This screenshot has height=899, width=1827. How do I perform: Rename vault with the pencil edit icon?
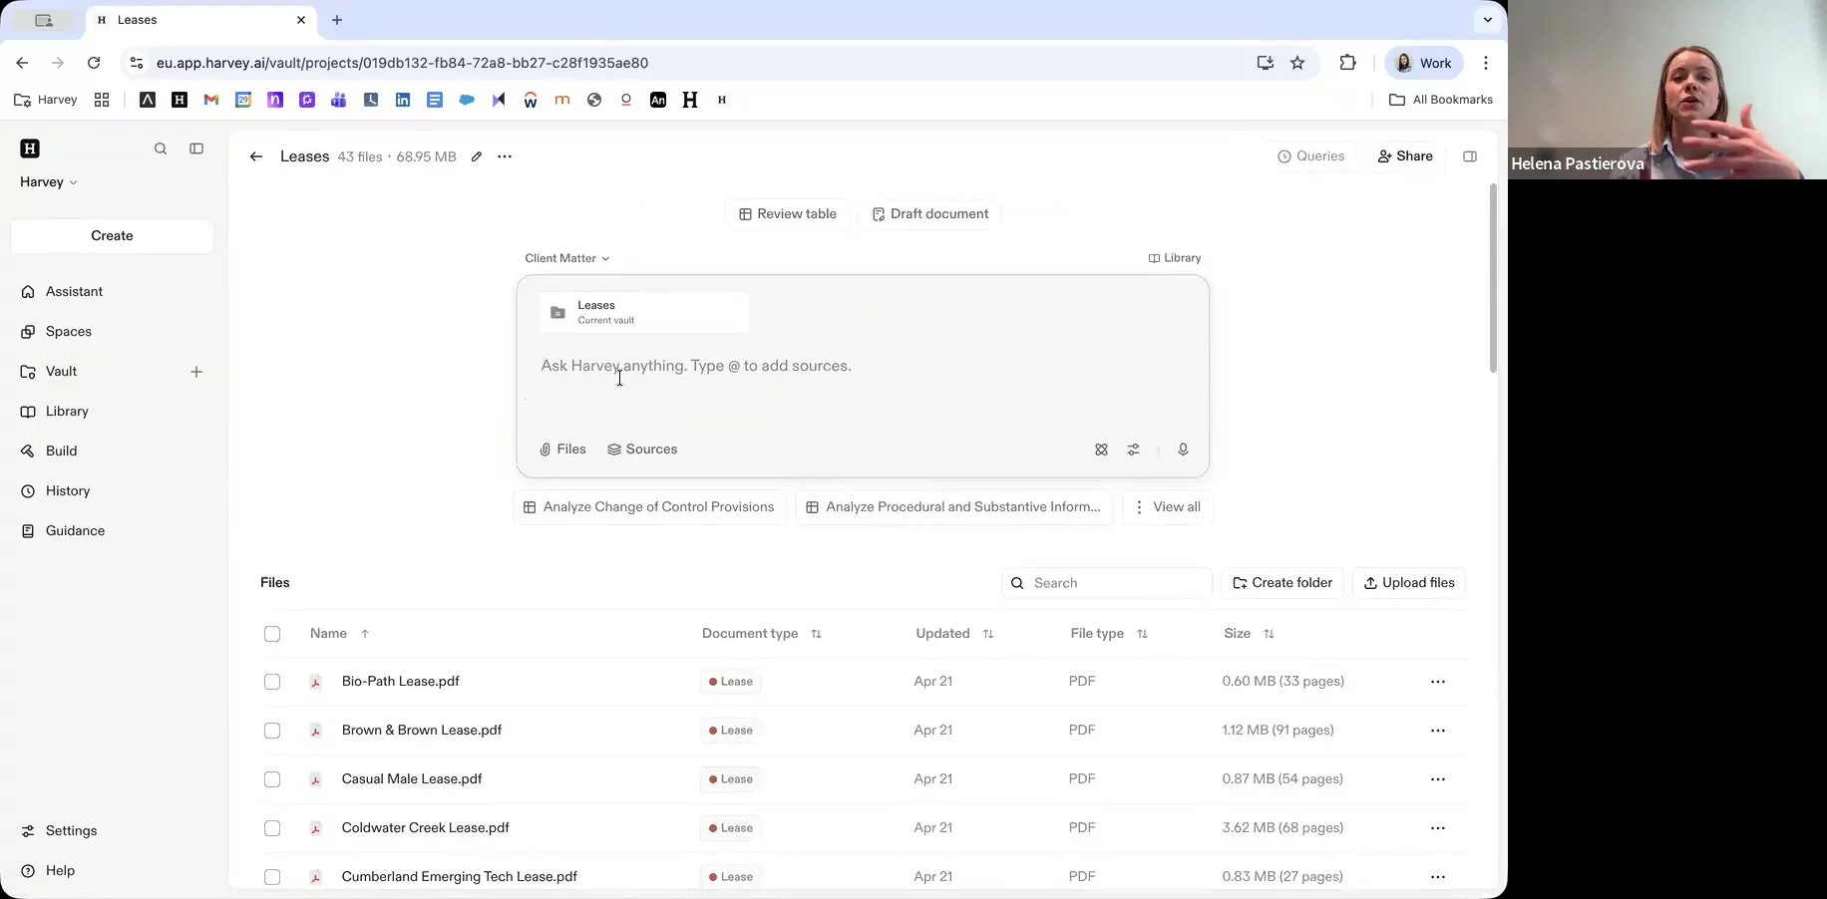tap(477, 156)
